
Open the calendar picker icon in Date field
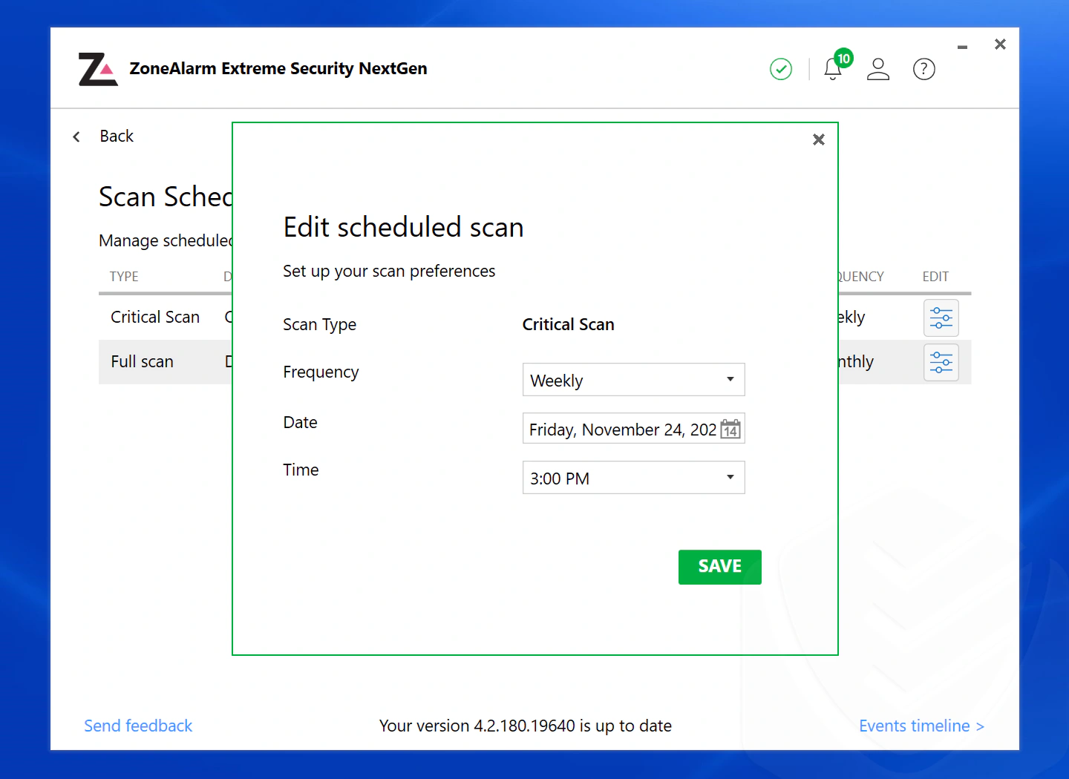(730, 429)
